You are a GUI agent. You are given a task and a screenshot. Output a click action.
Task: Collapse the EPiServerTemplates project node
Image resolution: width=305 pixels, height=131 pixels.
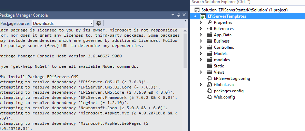click(195, 16)
